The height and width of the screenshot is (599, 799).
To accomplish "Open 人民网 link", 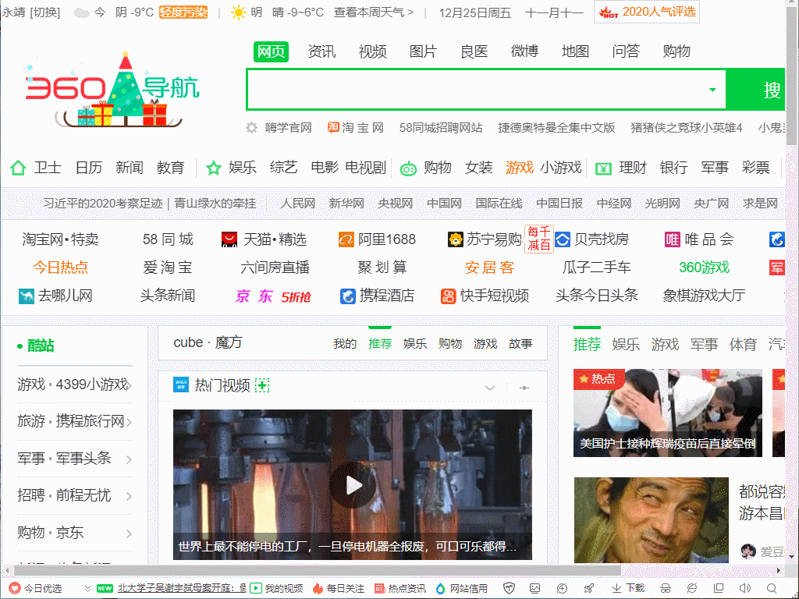I will click(298, 204).
